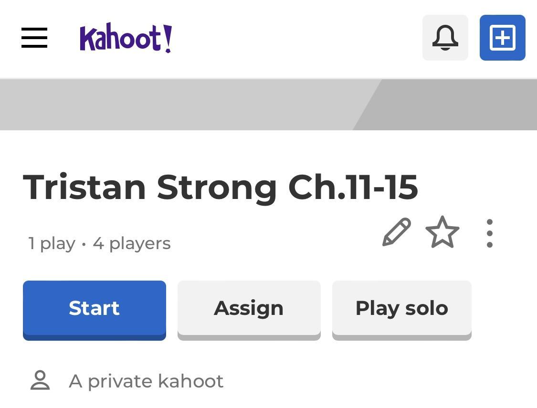Click the word 'Strong' in the title

coord(217,187)
